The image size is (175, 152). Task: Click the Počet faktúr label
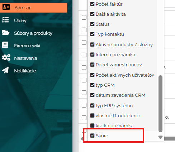109,4
